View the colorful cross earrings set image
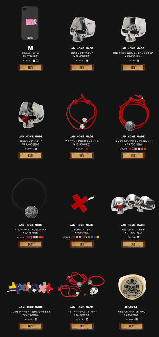Screen dimensions: 159x337 (x=31, y=287)
